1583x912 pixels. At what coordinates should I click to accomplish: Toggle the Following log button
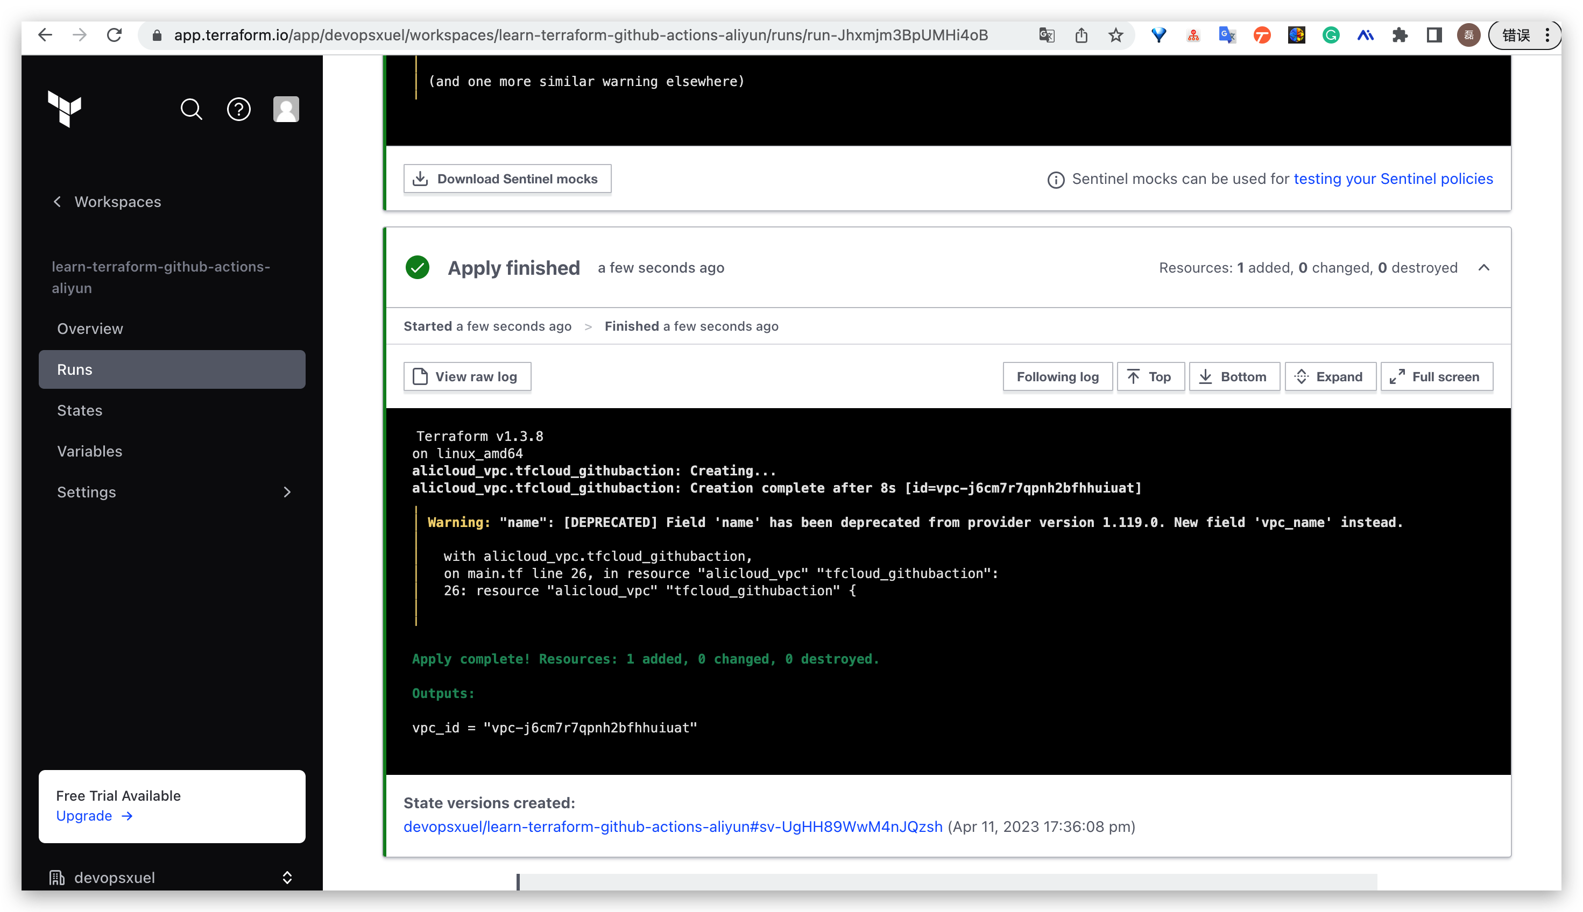(x=1057, y=376)
